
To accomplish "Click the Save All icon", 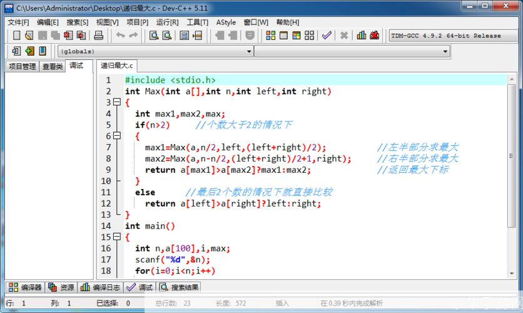I will (x=56, y=36).
